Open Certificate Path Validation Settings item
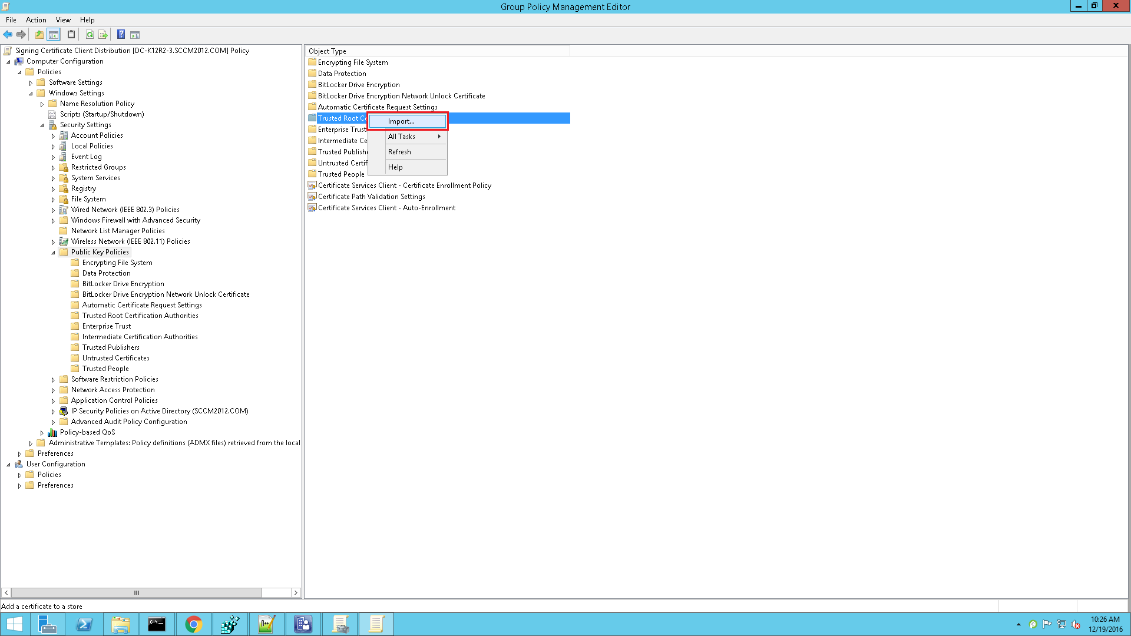The image size is (1131, 636). pos(371,197)
